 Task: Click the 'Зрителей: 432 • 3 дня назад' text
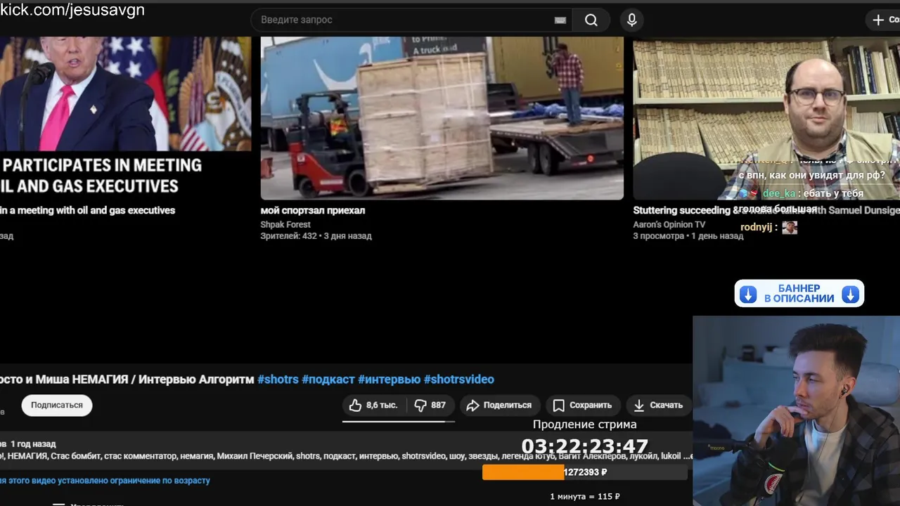pyautogui.click(x=316, y=236)
